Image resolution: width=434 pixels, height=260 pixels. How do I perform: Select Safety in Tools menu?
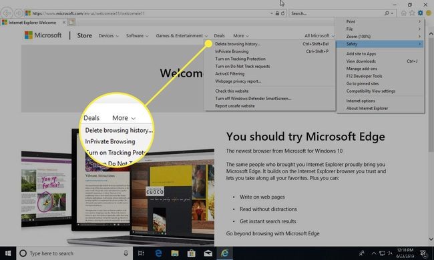point(379,44)
